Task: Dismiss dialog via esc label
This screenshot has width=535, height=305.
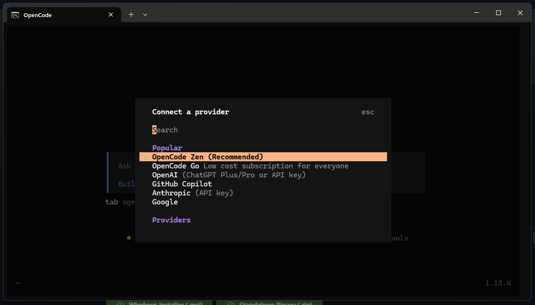Action: (x=368, y=112)
